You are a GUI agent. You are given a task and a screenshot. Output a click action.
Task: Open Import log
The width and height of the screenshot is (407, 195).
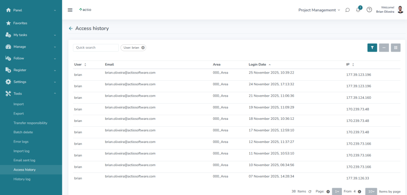coord(22,151)
